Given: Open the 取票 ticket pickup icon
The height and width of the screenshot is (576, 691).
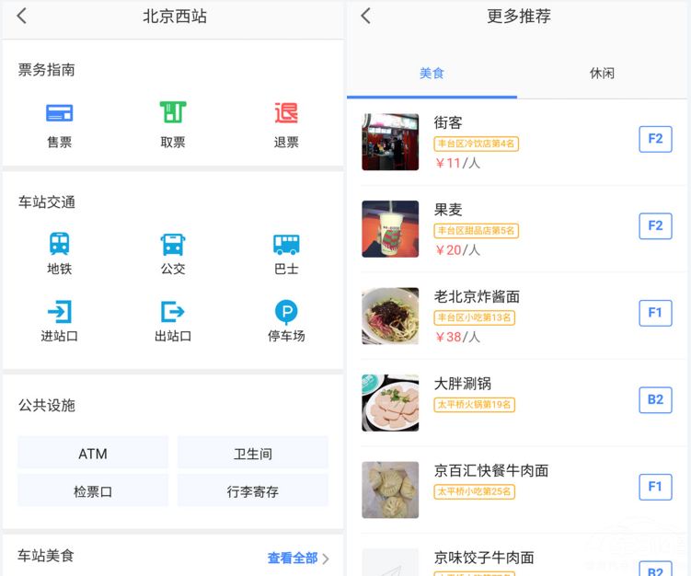Looking at the screenshot, I should click(x=173, y=114).
